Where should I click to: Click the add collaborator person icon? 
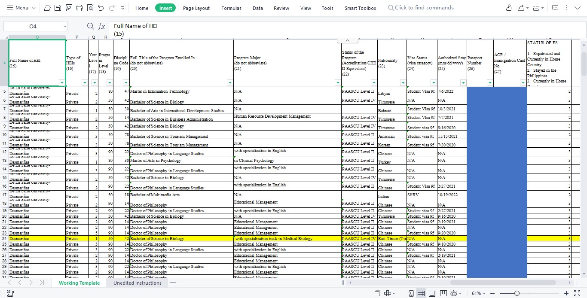509,8
